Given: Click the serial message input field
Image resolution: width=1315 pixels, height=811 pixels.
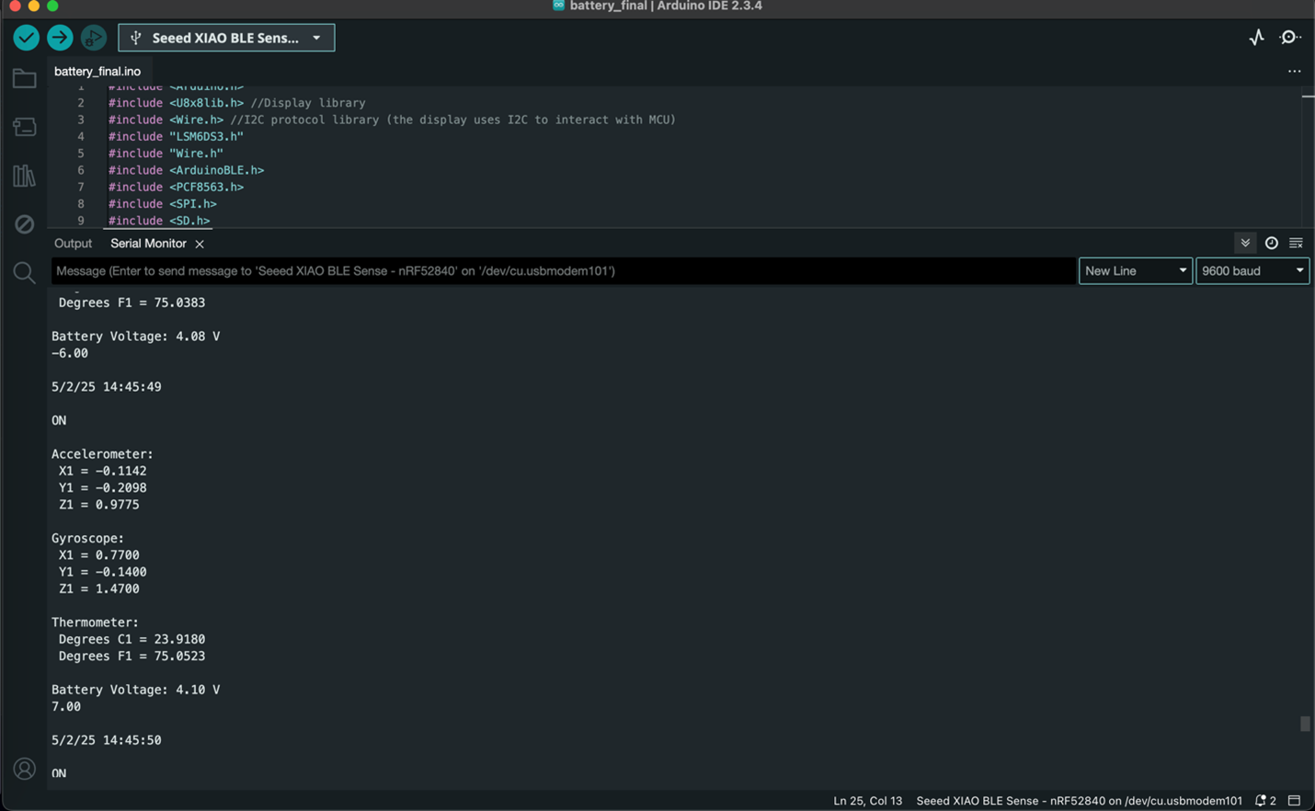Looking at the screenshot, I should (x=564, y=270).
